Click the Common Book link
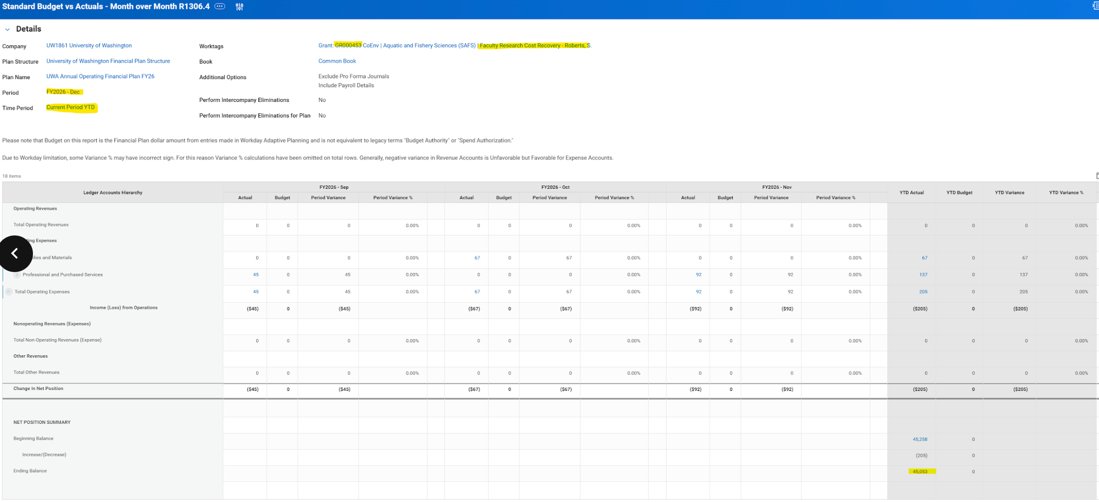This screenshot has height=502, width=1099. coord(337,61)
